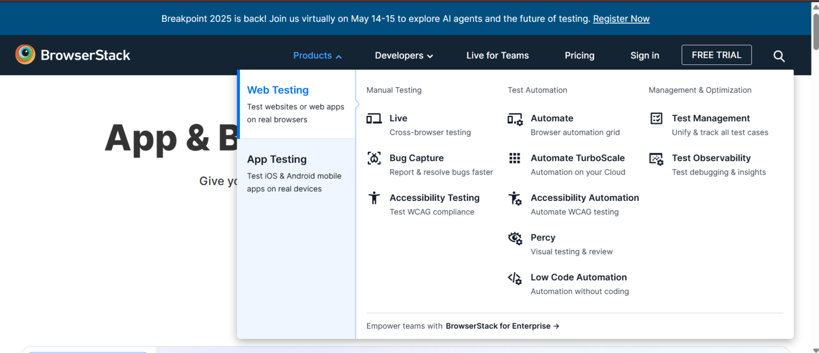Click the Accessibility Automation icon

(x=515, y=198)
